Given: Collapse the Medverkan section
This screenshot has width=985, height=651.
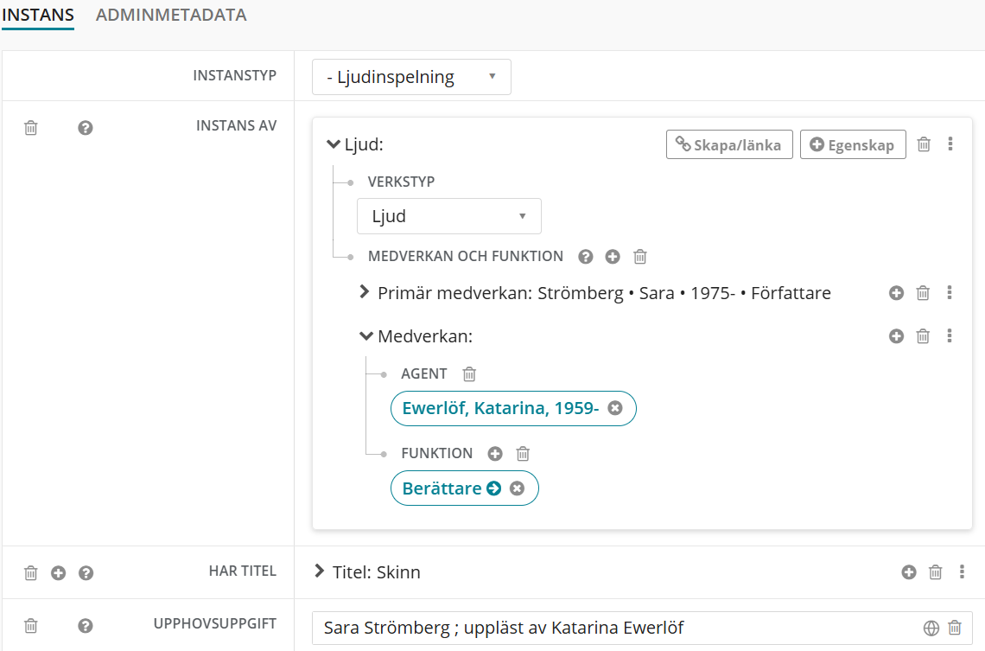Looking at the screenshot, I should [x=366, y=336].
